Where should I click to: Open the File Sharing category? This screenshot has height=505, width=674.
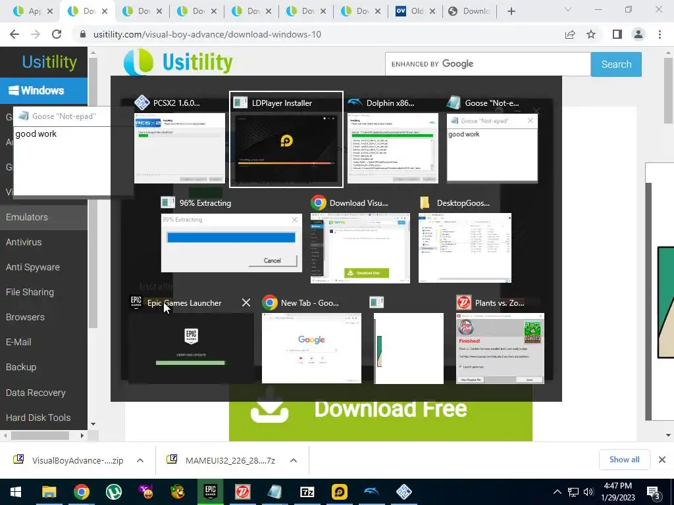point(30,292)
